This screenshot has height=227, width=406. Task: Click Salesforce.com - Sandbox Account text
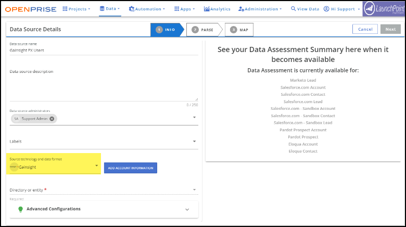coord(303,109)
